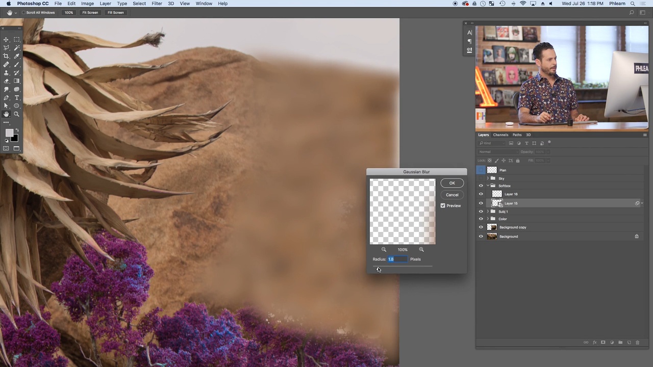Hide the Subj 1 group

coord(481,212)
